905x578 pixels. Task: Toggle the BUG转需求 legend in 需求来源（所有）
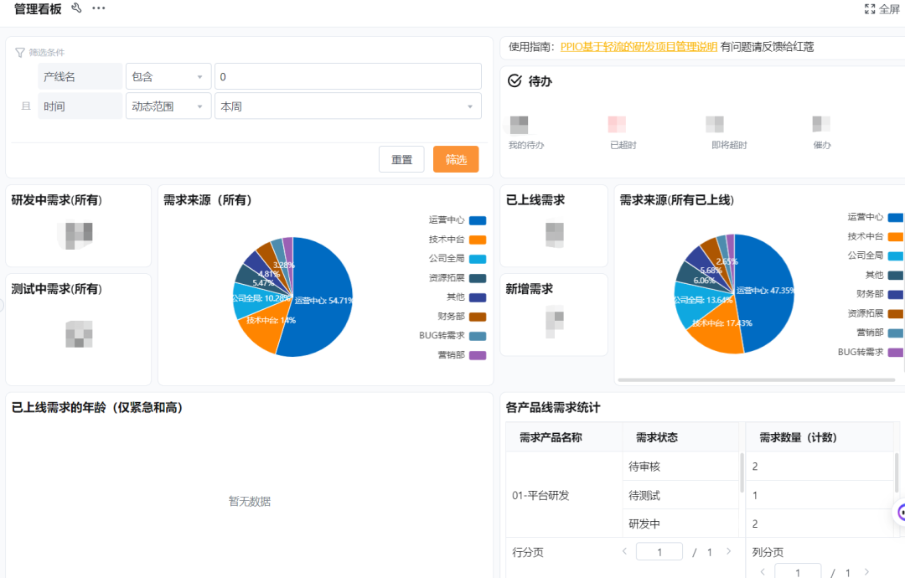tap(452, 336)
